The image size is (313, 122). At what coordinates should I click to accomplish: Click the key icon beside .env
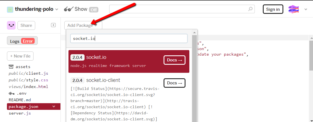click(12, 93)
